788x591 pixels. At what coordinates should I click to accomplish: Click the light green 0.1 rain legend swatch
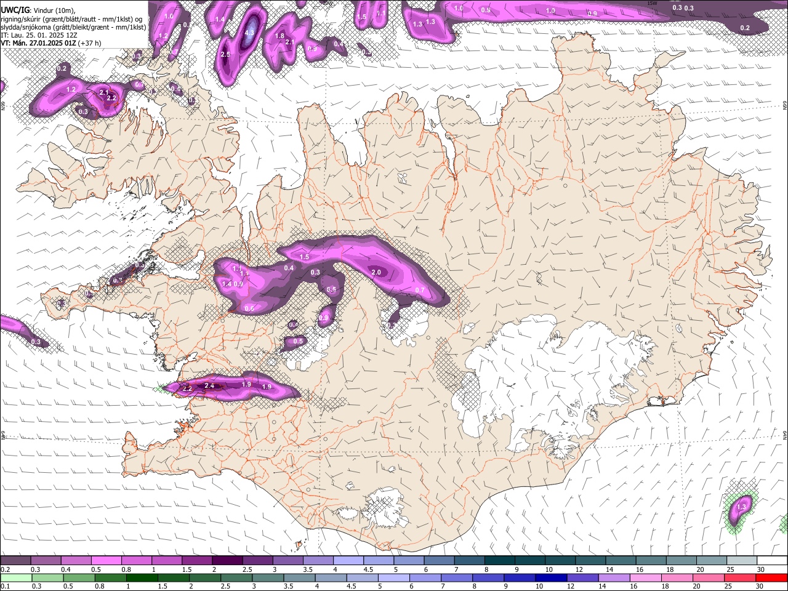pyautogui.click(x=15, y=577)
